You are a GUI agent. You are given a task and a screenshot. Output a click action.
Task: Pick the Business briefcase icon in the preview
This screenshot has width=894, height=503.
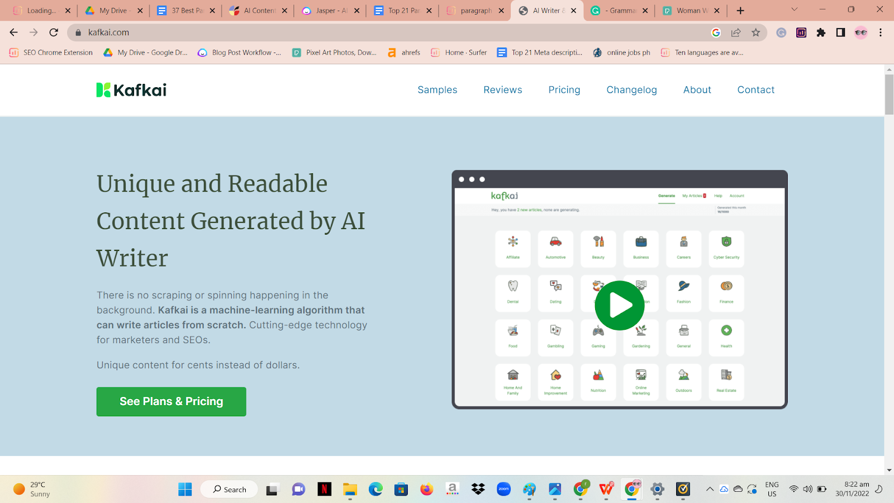point(641,249)
